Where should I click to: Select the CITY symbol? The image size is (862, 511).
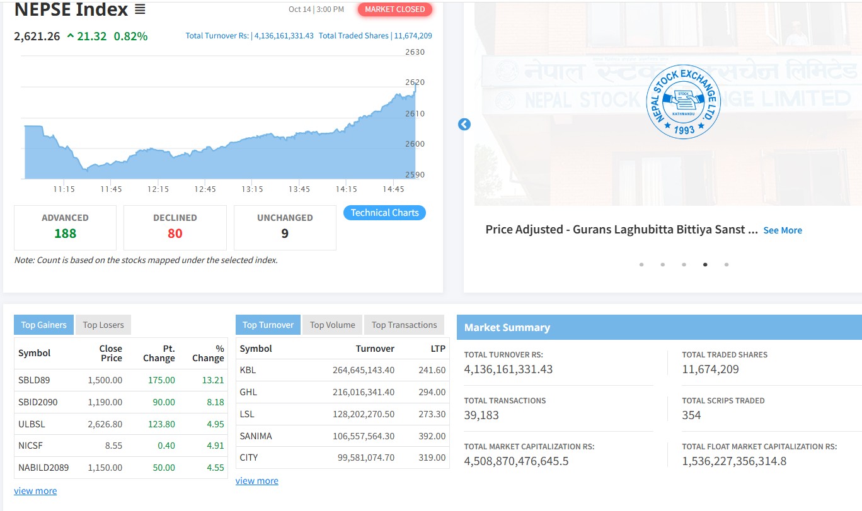(249, 458)
